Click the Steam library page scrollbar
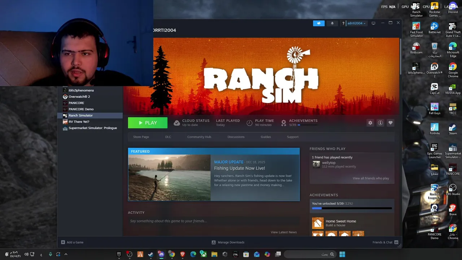The width and height of the screenshot is (462, 260). [x=400, y=57]
